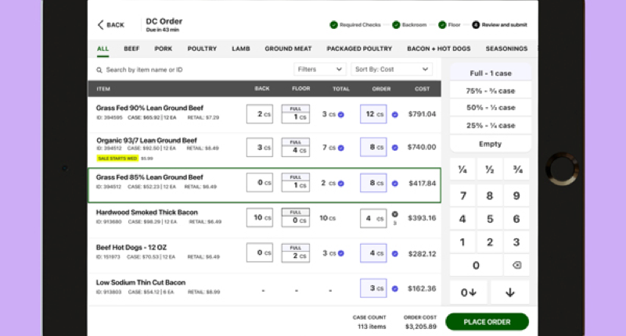626x336 pixels.
Task: Toggle the Floor step checkmark
Action: click(442, 25)
